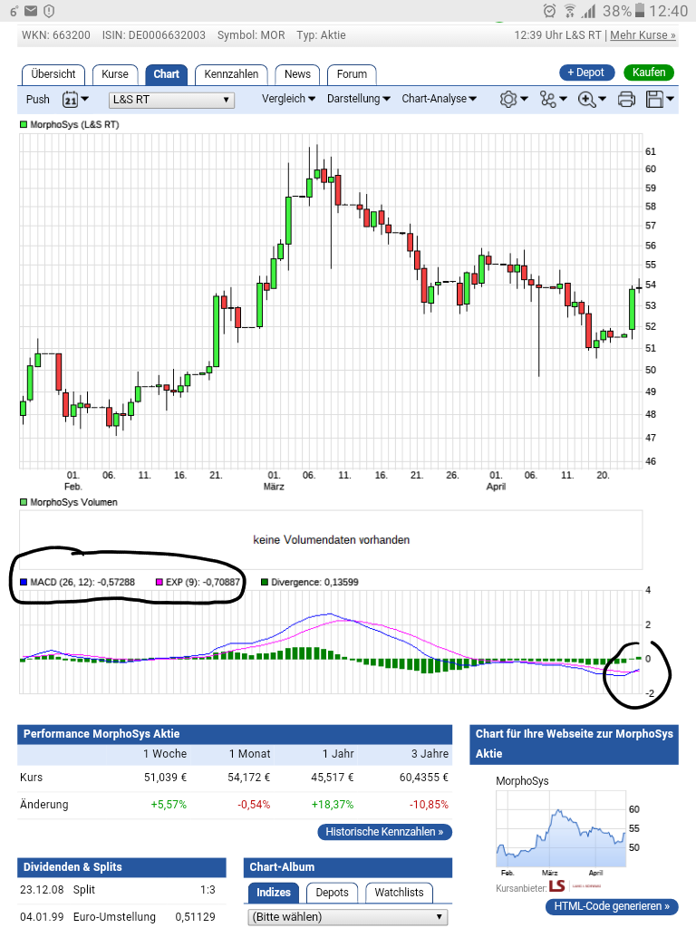Viewport: 696px width, 928px height.
Task: Expand the Bitte wählen index selector
Action: coord(347,917)
